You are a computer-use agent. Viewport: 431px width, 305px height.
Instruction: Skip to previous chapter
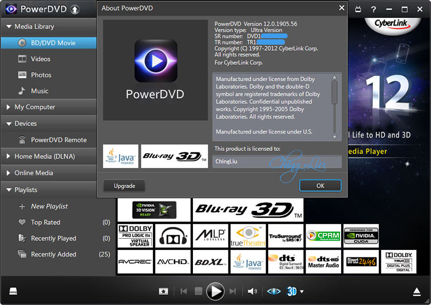click(184, 291)
